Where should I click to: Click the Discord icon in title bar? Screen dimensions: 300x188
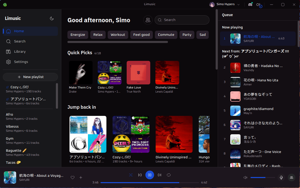tap(250, 5)
